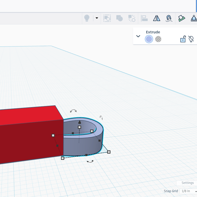Image resolution: width=197 pixels, height=197 pixels.
Task: Click the Extrude panel title
Action: coord(153,32)
